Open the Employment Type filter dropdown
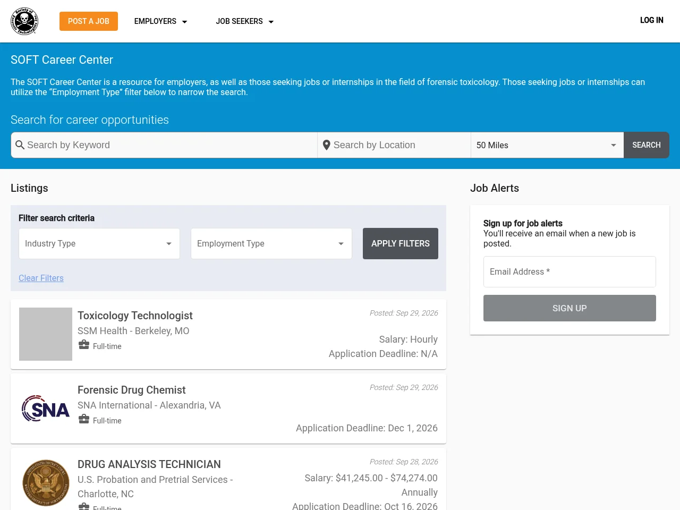Screen dimensions: 680x510 (271, 244)
